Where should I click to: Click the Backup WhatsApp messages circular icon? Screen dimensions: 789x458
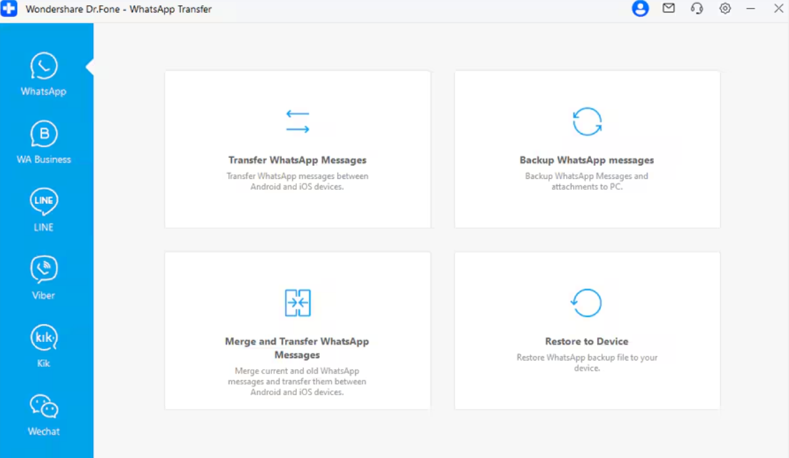(587, 122)
